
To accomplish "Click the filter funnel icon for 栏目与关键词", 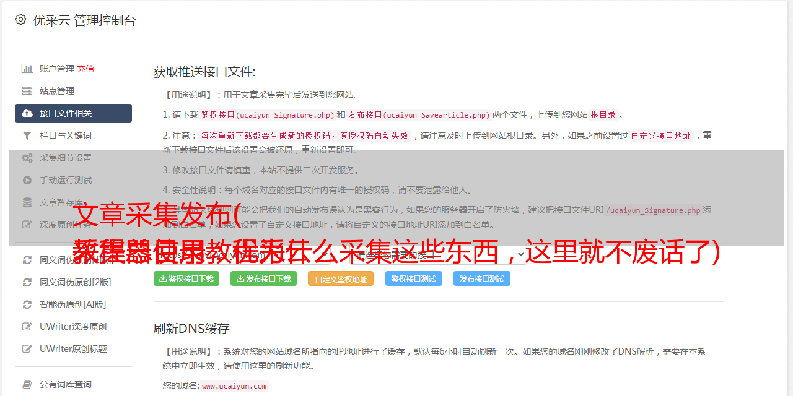I will (x=27, y=136).
